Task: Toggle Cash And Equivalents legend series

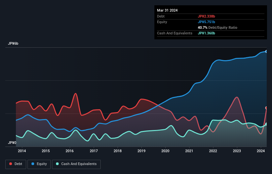Action: (x=76, y=164)
